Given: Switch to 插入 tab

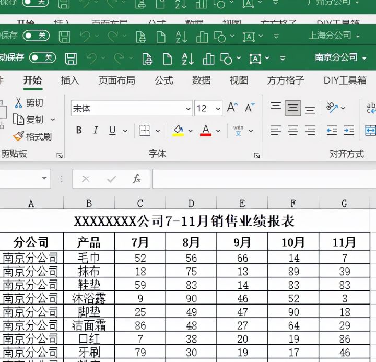Looking at the screenshot, I should 70,80.
